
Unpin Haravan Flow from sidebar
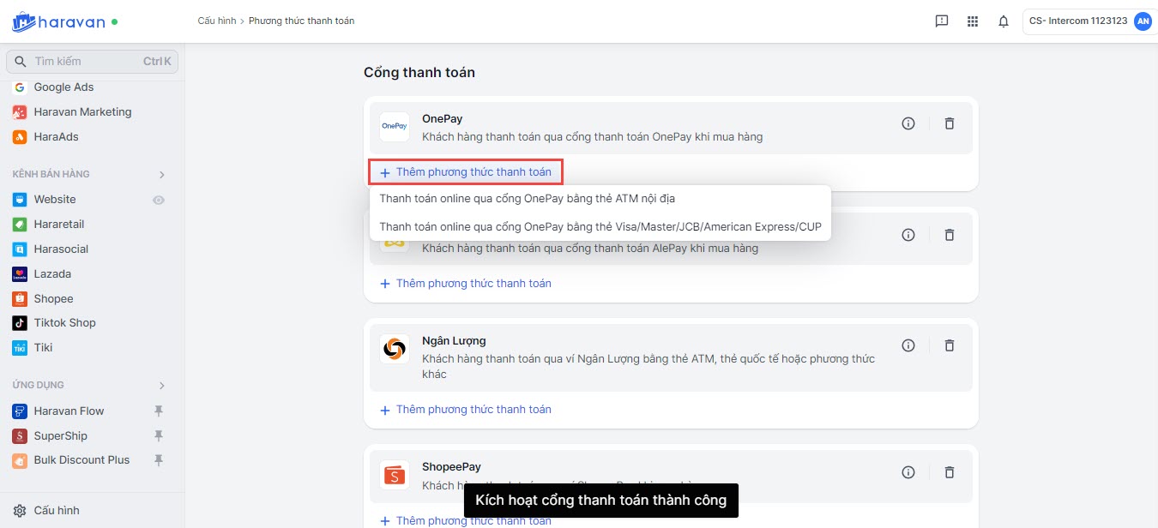click(x=158, y=411)
